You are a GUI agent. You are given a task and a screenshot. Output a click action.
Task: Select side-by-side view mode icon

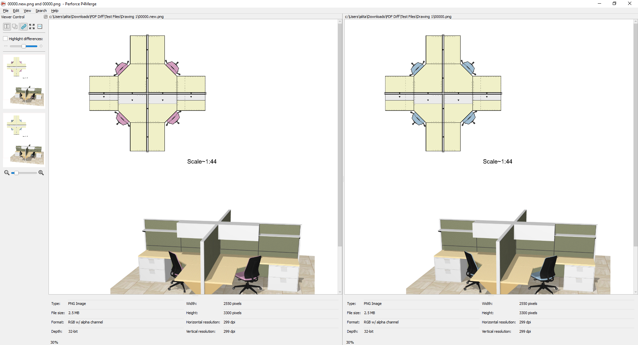pyautogui.click(x=7, y=27)
